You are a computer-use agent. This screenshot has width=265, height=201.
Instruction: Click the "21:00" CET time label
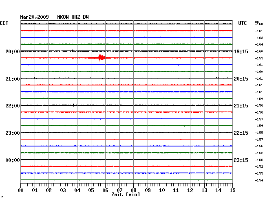13,79
